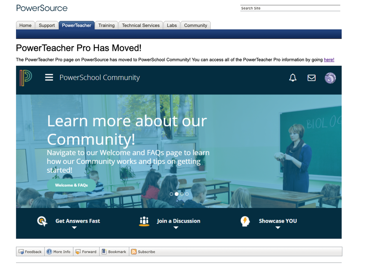This screenshot has height=266, width=371.
Task: Select the third carousel slide dot
Action: click(182, 194)
